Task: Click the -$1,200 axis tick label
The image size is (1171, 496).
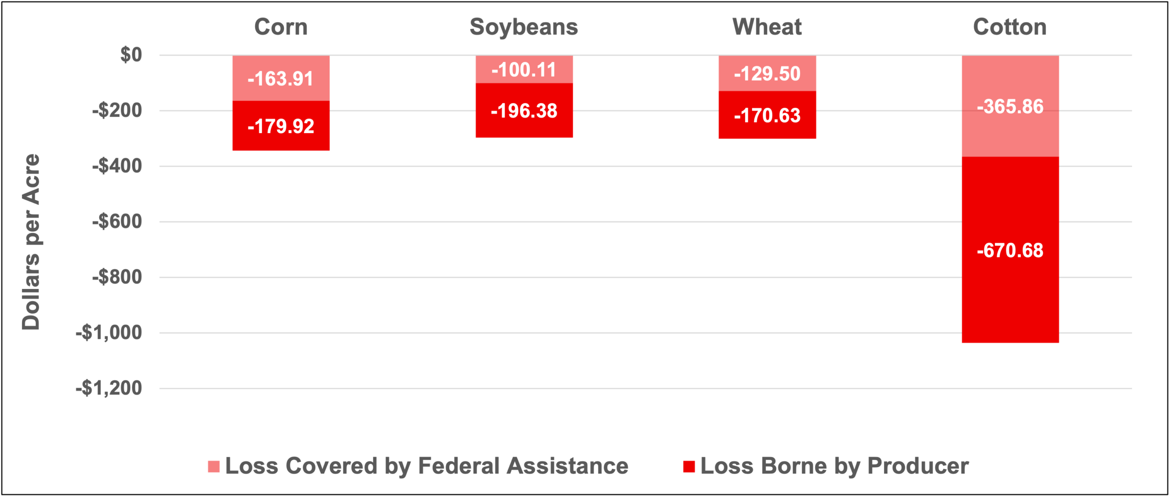Action: (x=109, y=388)
